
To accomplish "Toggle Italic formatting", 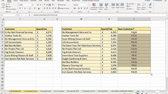I will click(22, 8).
